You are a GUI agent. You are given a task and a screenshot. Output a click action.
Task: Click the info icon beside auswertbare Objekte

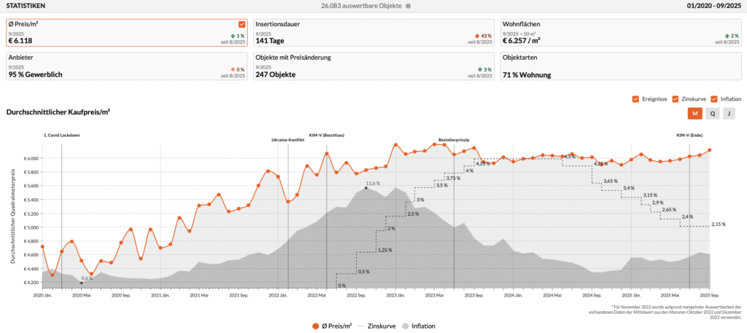(x=408, y=6)
